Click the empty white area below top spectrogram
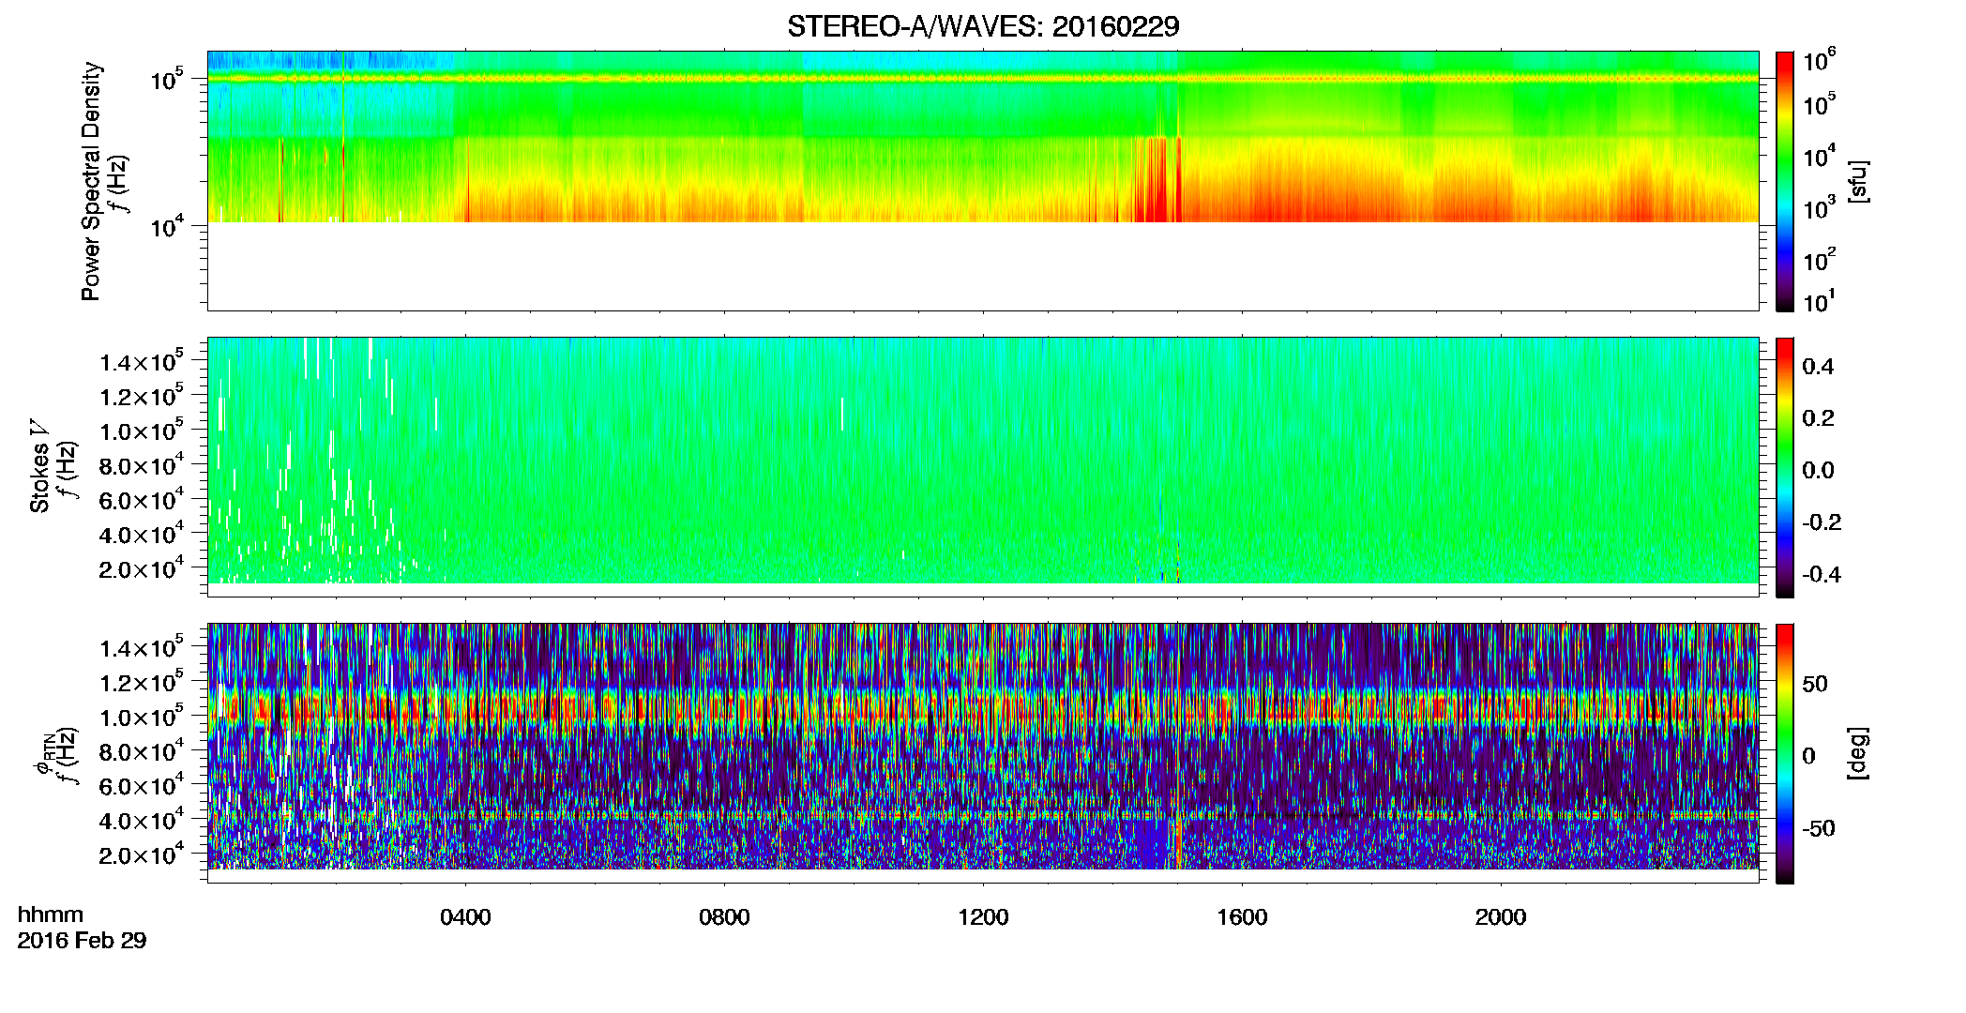1966x1013 pixels. (983, 265)
